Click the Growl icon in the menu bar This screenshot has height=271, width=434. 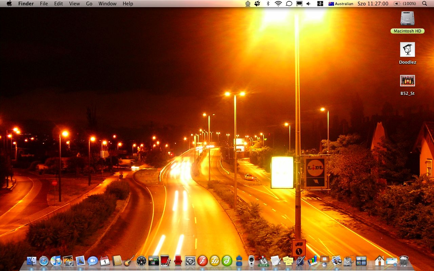coord(248,4)
